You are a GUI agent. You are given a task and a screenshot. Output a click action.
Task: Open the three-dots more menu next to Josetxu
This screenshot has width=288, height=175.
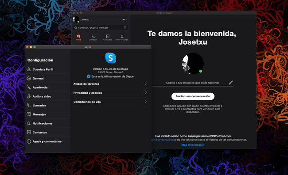tap(125, 19)
